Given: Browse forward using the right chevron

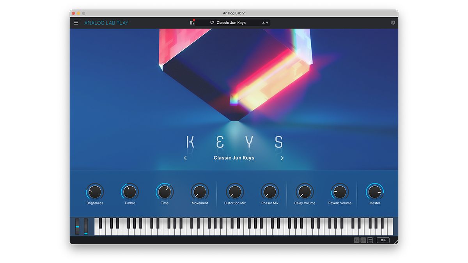Looking at the screenshot, I should click(x=282, y=158).
